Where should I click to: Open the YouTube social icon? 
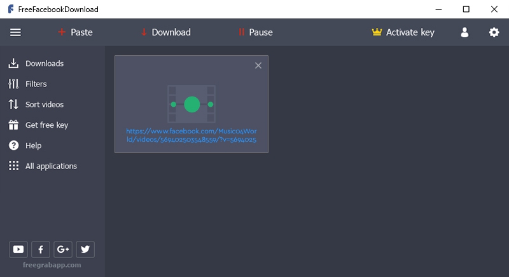coord(18,249)
